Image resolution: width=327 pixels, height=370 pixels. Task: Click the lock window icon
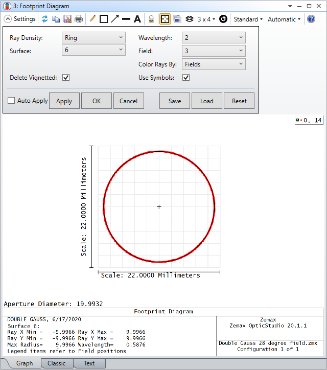[x=151, y=19]
